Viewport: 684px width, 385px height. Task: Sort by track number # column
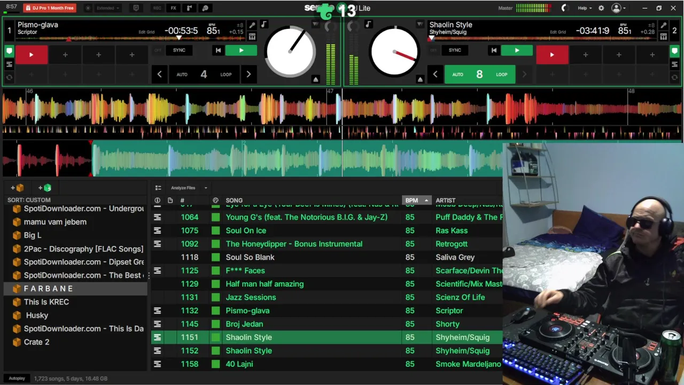click(x=182, y=201)
